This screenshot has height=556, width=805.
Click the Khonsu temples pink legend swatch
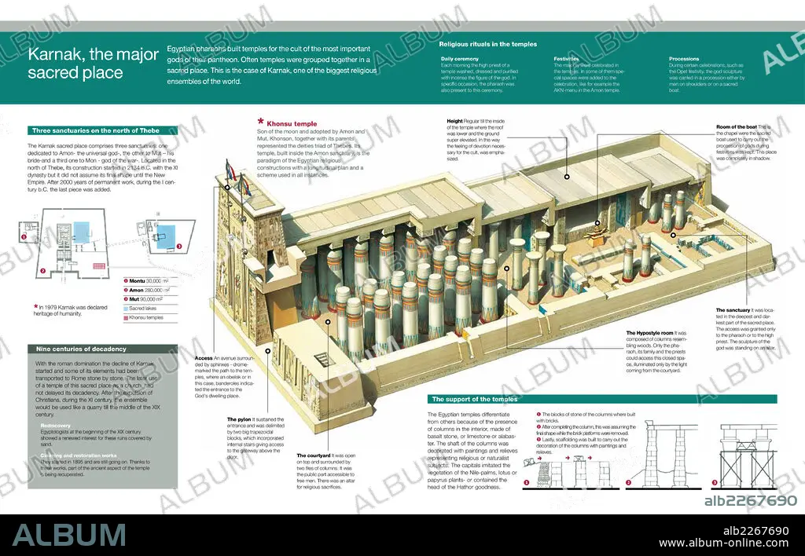coord(126,318)
